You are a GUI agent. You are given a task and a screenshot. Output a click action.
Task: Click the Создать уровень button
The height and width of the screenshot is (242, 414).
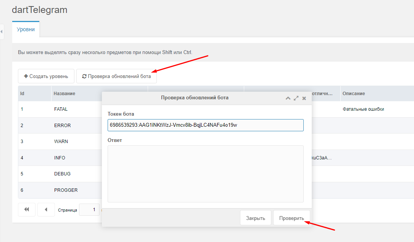point(46,76)
